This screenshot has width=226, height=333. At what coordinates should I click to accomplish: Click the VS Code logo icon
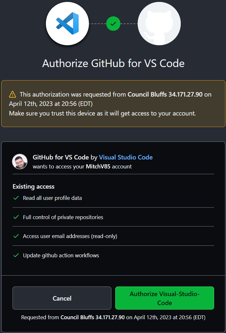tap(67, 23)
